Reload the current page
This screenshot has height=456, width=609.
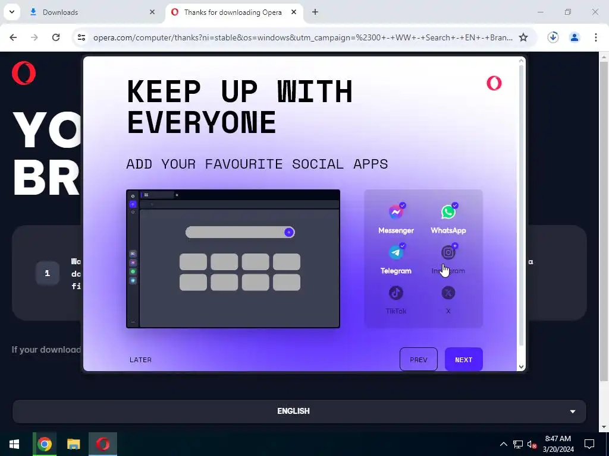tap(56, 37)
